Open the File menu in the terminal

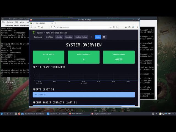(x=4, y=22)
